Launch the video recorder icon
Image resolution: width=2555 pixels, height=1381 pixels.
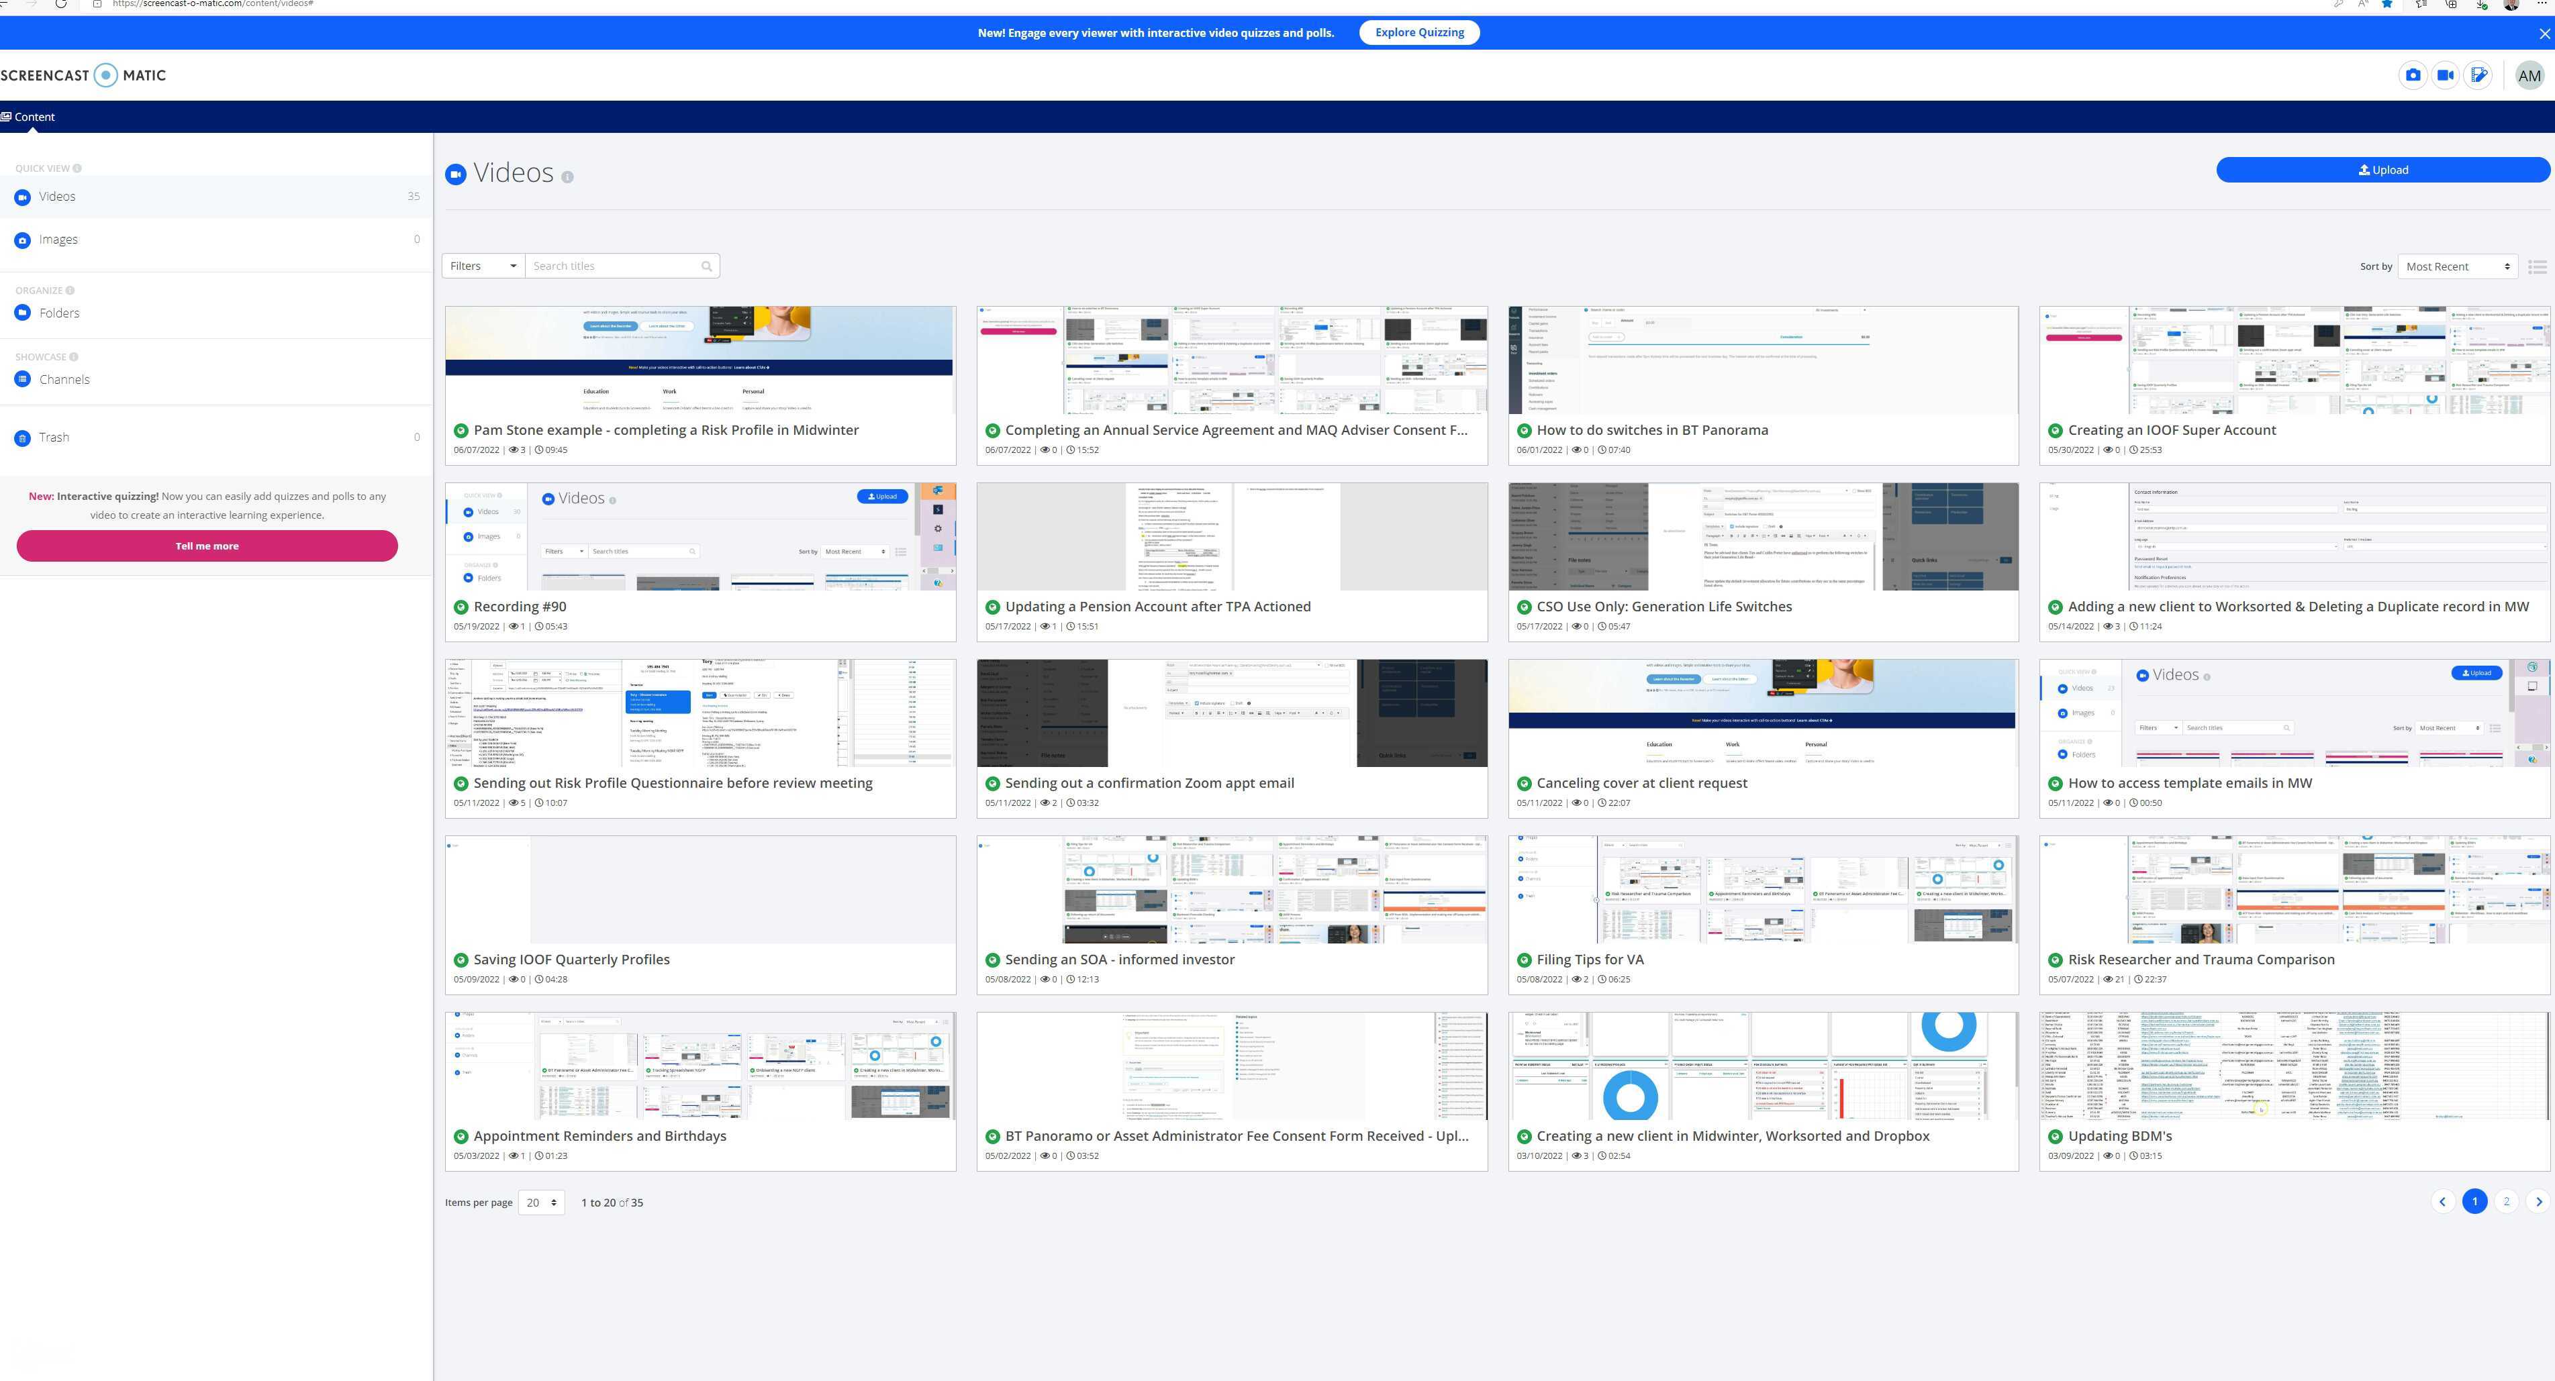pos(2446,75)
